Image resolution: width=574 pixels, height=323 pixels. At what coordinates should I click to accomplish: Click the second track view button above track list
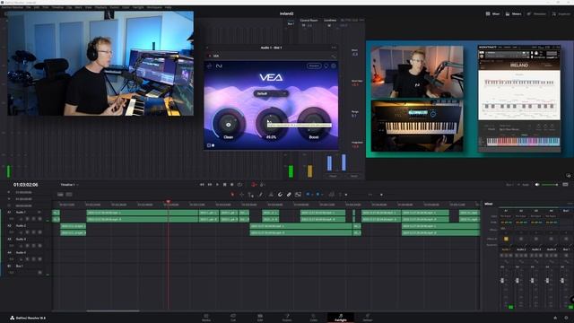tap(69, 195)
